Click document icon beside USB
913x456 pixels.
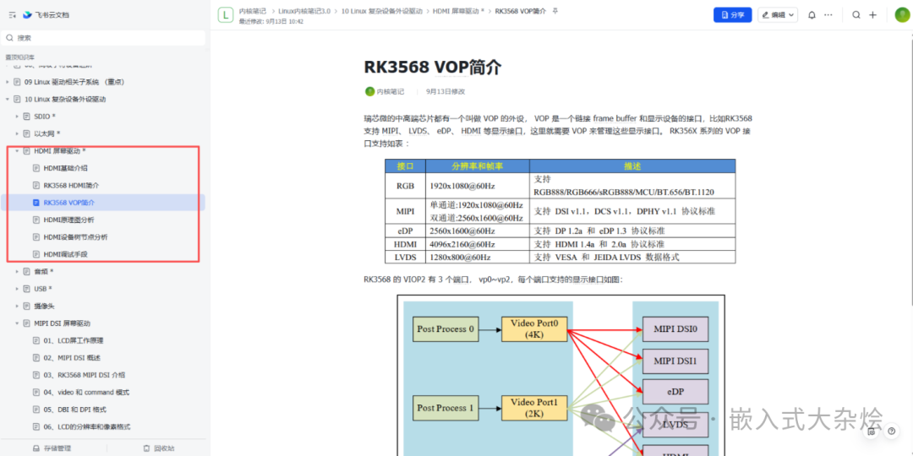27,289
